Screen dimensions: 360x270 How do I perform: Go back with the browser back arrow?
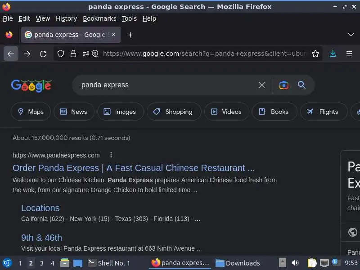pos(11,54)
